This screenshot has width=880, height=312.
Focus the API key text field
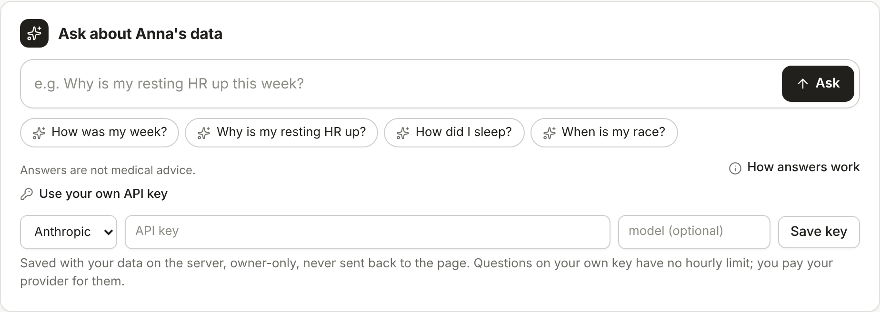(x=368, y=232)
